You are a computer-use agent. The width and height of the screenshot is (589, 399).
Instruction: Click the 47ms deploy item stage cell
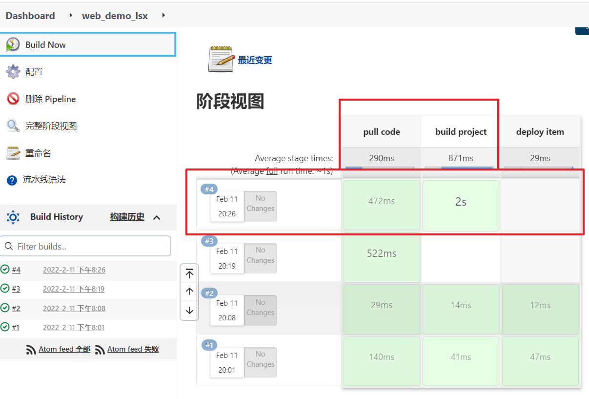tap(540, 361)
